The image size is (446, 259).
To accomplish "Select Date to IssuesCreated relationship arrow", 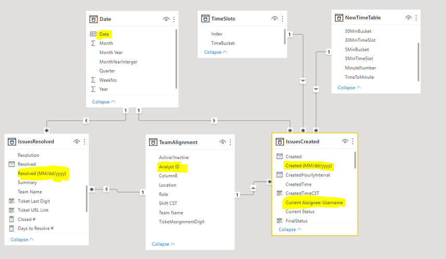I will (214, 120).
